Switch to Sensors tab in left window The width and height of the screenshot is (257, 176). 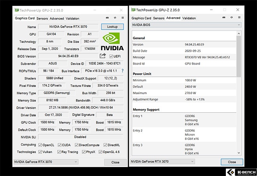(42, 19)
